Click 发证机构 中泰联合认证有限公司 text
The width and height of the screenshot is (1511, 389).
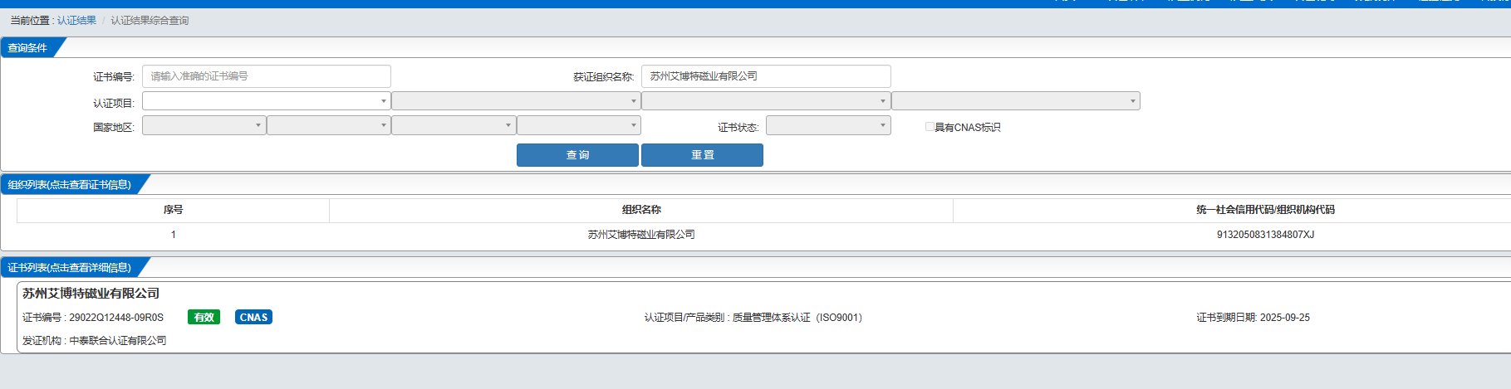click(x=95, y=341)
